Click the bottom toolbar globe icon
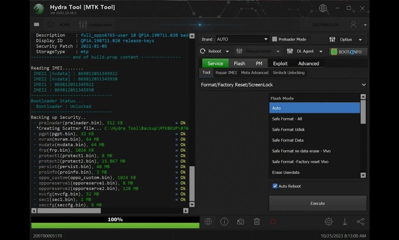The height and width of the screenshot is (240, 399). click(x=208, y=222)
